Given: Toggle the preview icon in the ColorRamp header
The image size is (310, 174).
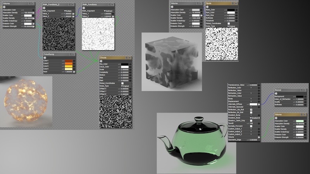Looking at the screenshot, I should click(x=70, y=54).
